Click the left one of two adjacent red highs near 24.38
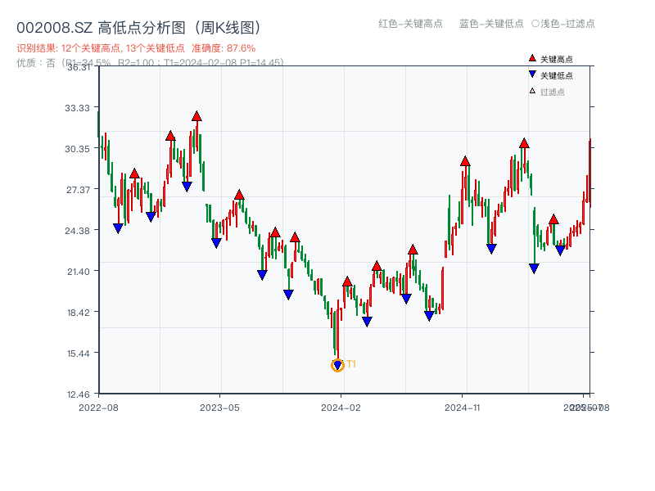Screen dimensions: 655x491 pyautogui.click(x=275, y=232)
